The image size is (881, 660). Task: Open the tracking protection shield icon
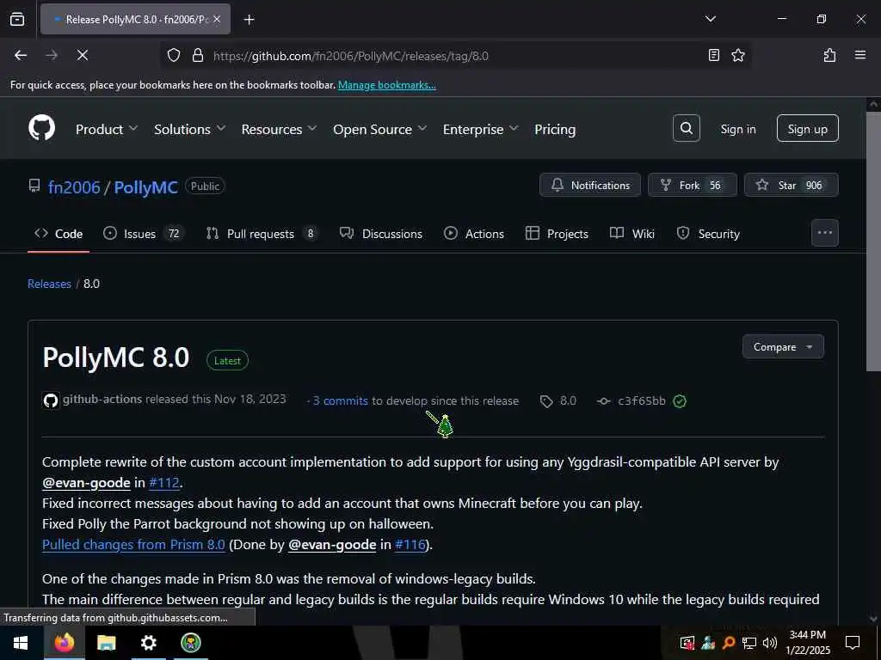pyautogui.click(x=174, y=55)
